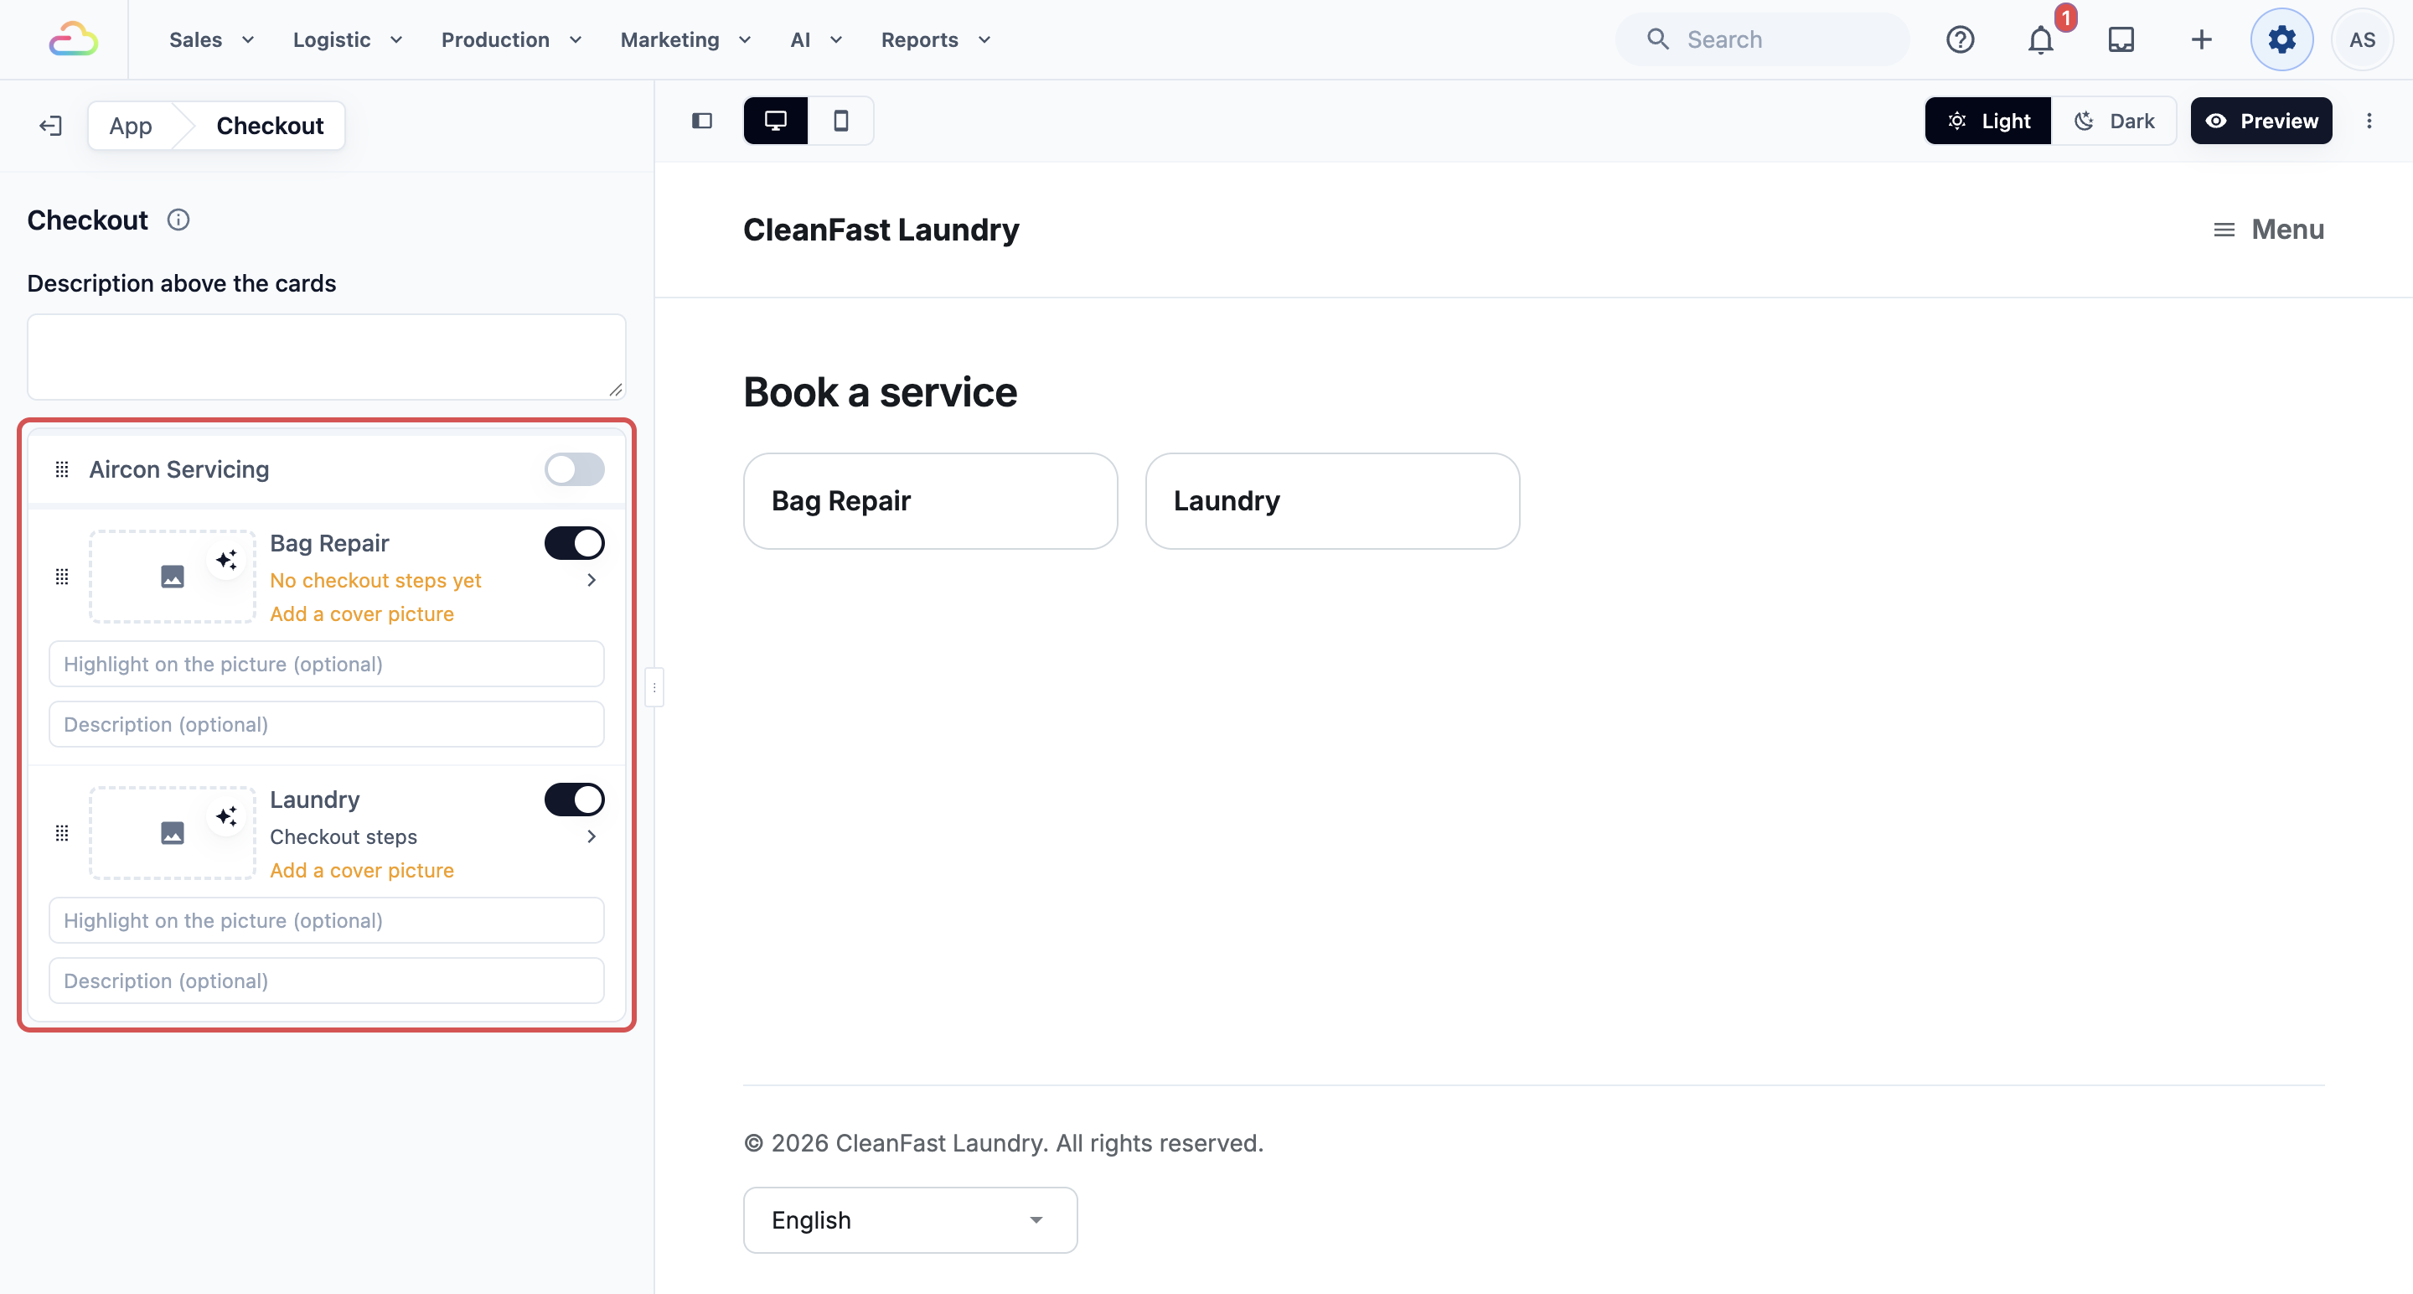Select Checkout breadcrumb

[270, 126]
